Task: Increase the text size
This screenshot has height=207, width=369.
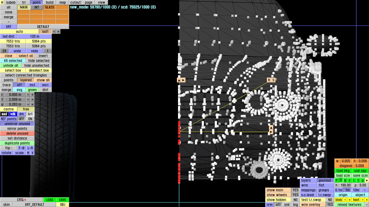Action: click(x=367, y=200)
